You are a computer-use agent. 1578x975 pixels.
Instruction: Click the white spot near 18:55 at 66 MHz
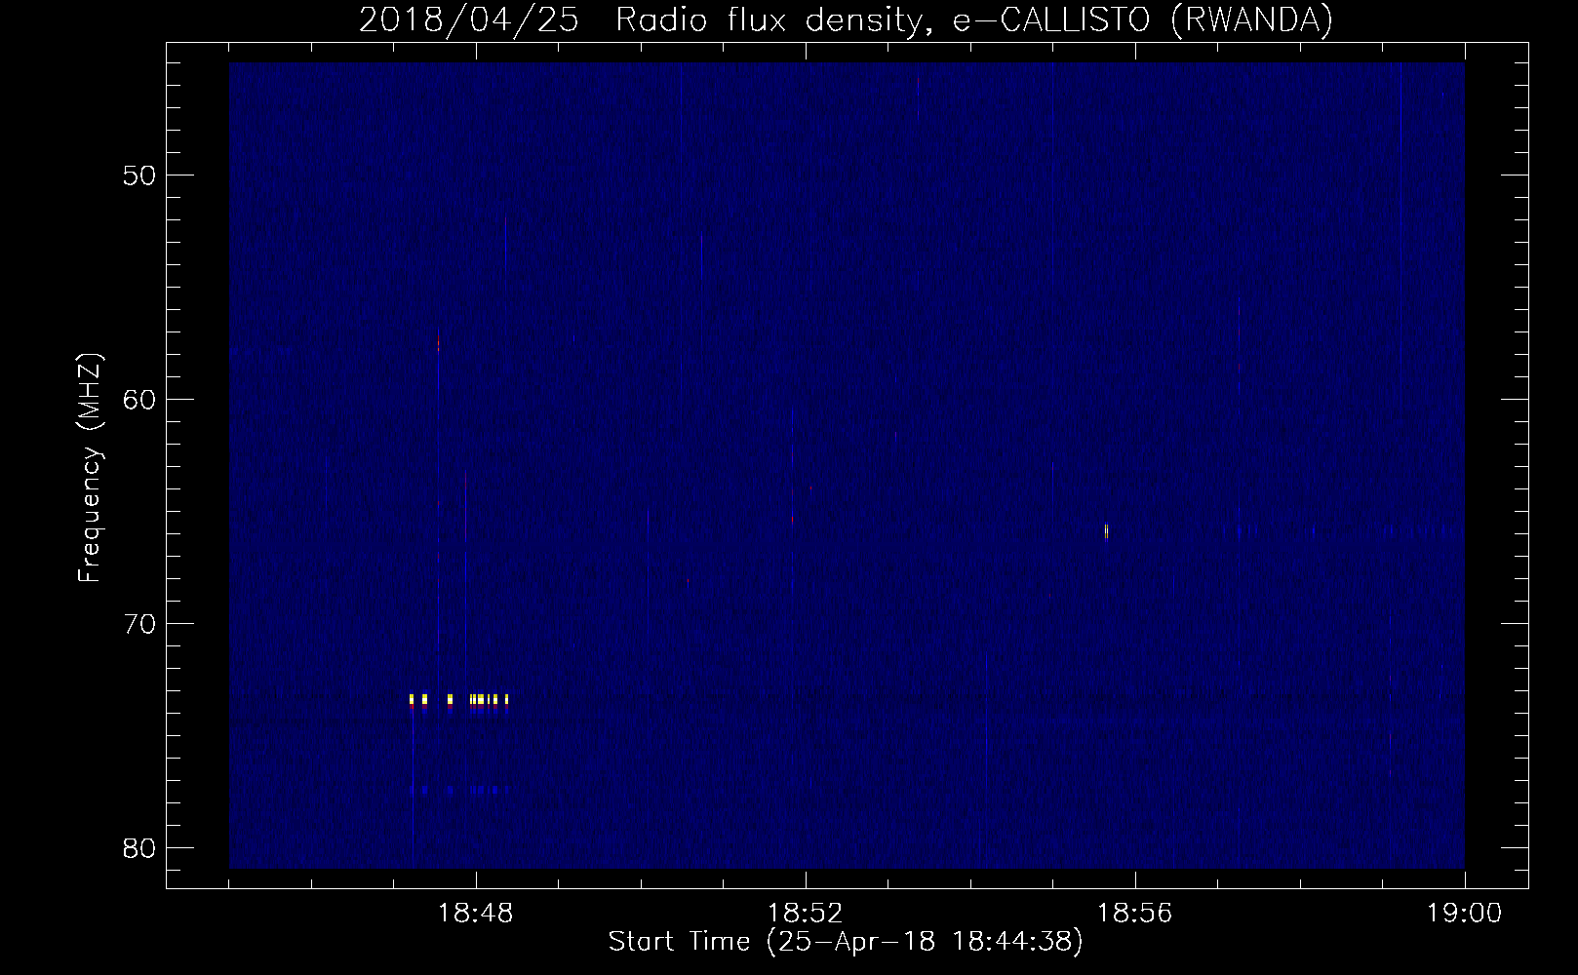pyautogui.click(x=1106, y=531)
